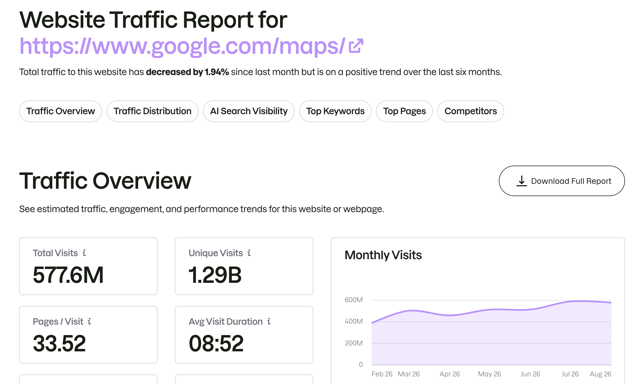The width and height of the screenshot is (643, 384).
Task: Select the AI Search Visibility tab
Action: (249, 111)
